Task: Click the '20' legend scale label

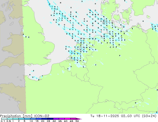Action: (x=43, y=121)
